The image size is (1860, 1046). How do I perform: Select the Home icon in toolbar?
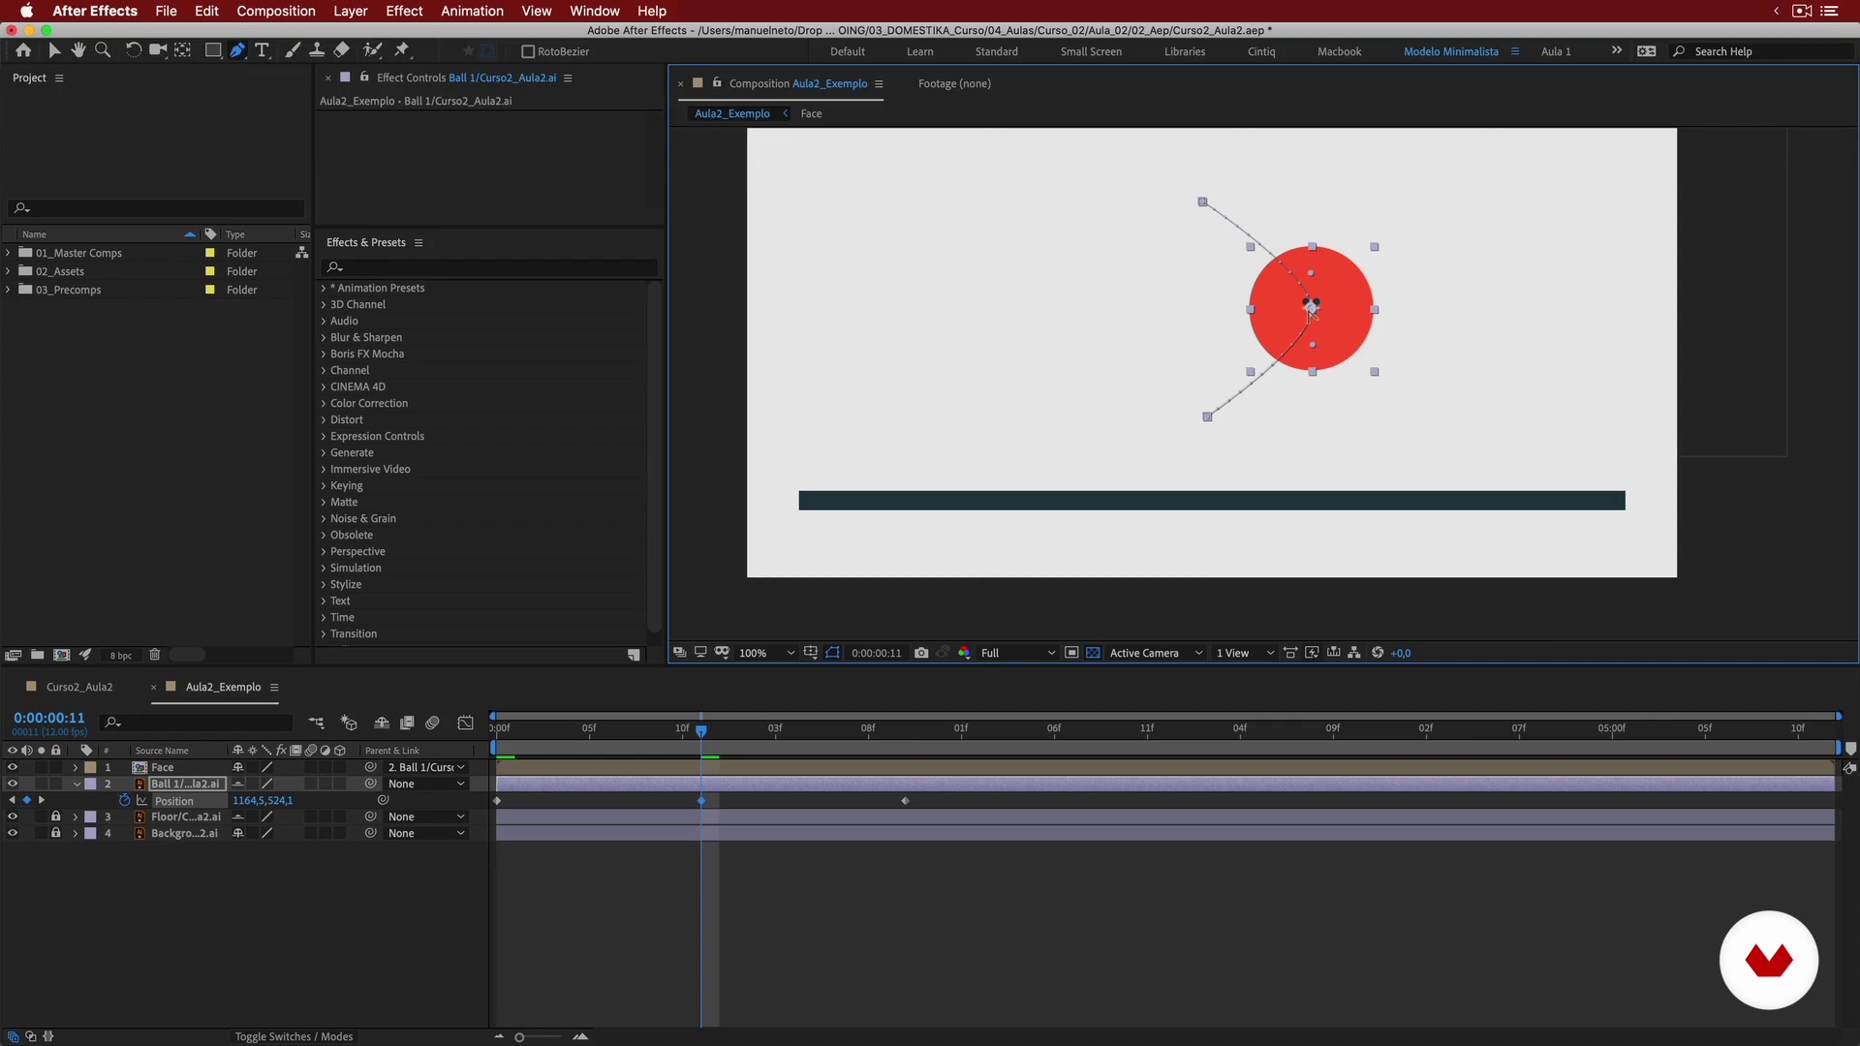click(x=23, y=50)
